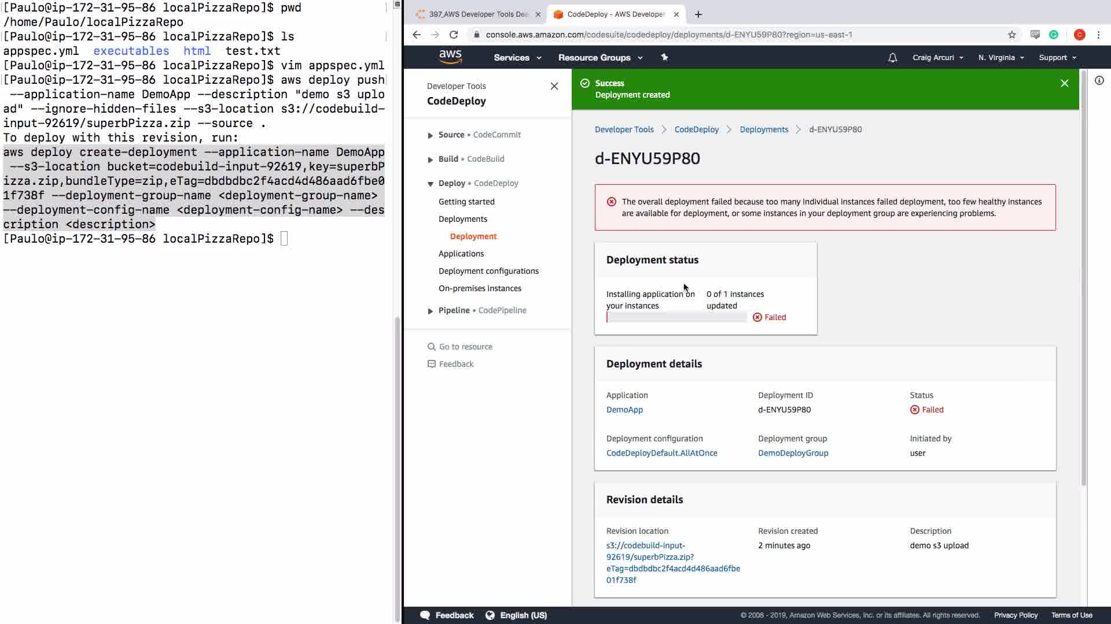
Task: Close the Developer Tools side panel
Action: (x=554, y=86)
